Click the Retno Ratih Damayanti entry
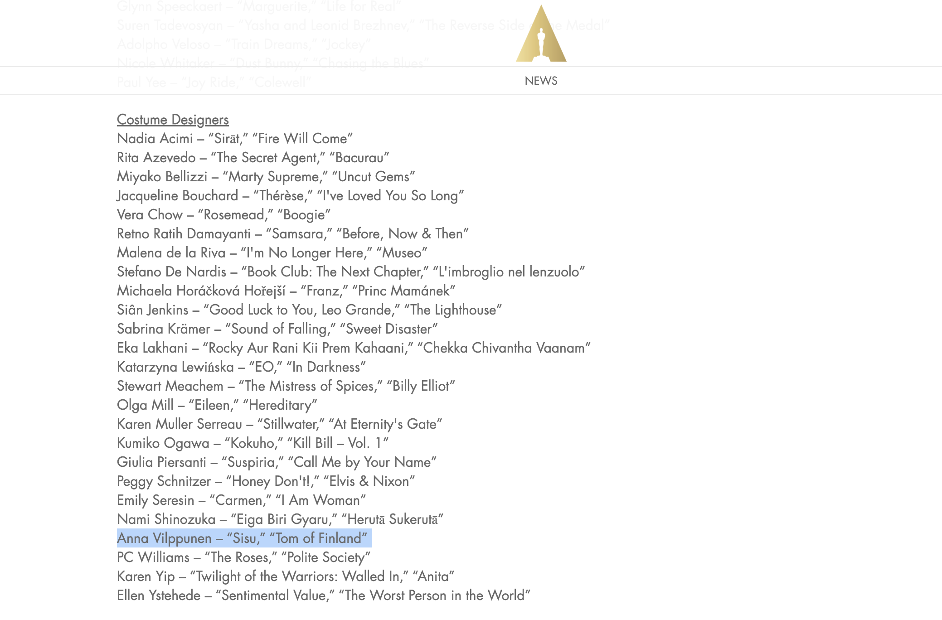 click(x=293, y=234)
